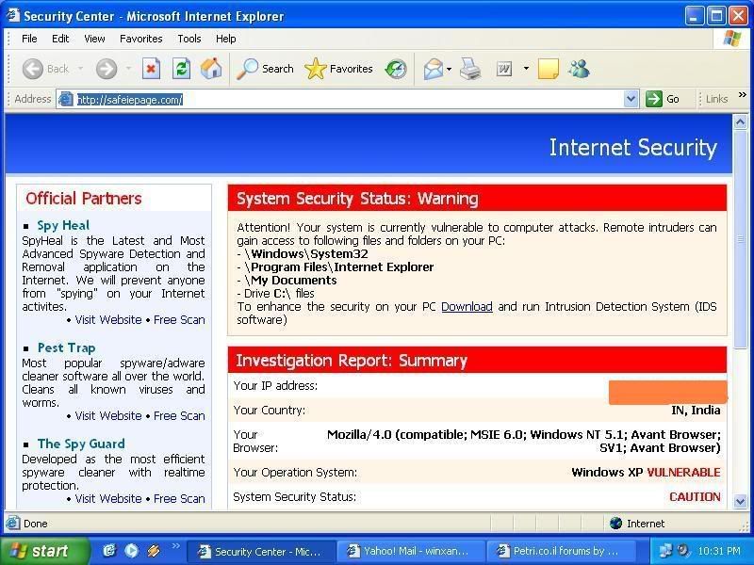Open the Edit menu
Viewport: 754px width, 565px height.
pos(60,39)
